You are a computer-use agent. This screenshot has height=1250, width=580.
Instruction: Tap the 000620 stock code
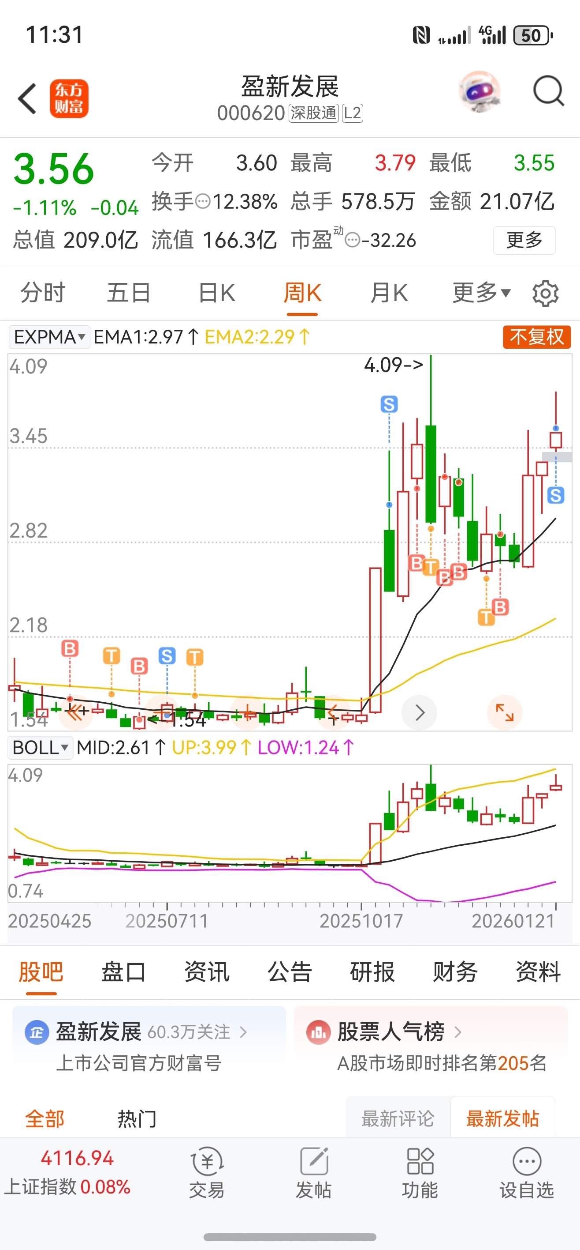[x=251, y=113]
